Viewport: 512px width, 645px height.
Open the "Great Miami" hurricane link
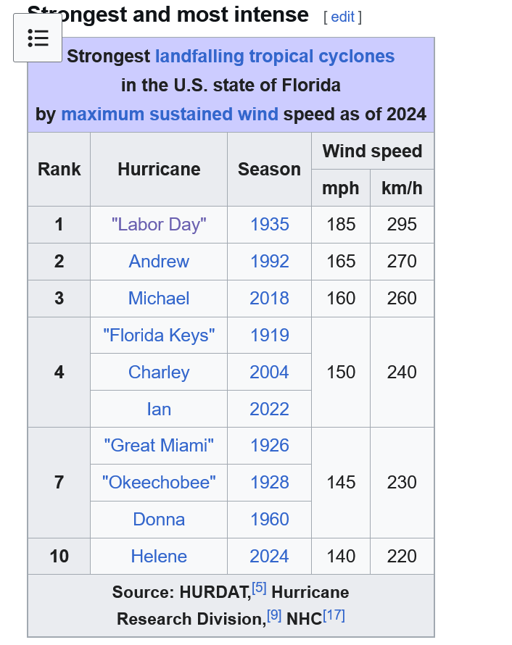(x=159, y=446)
